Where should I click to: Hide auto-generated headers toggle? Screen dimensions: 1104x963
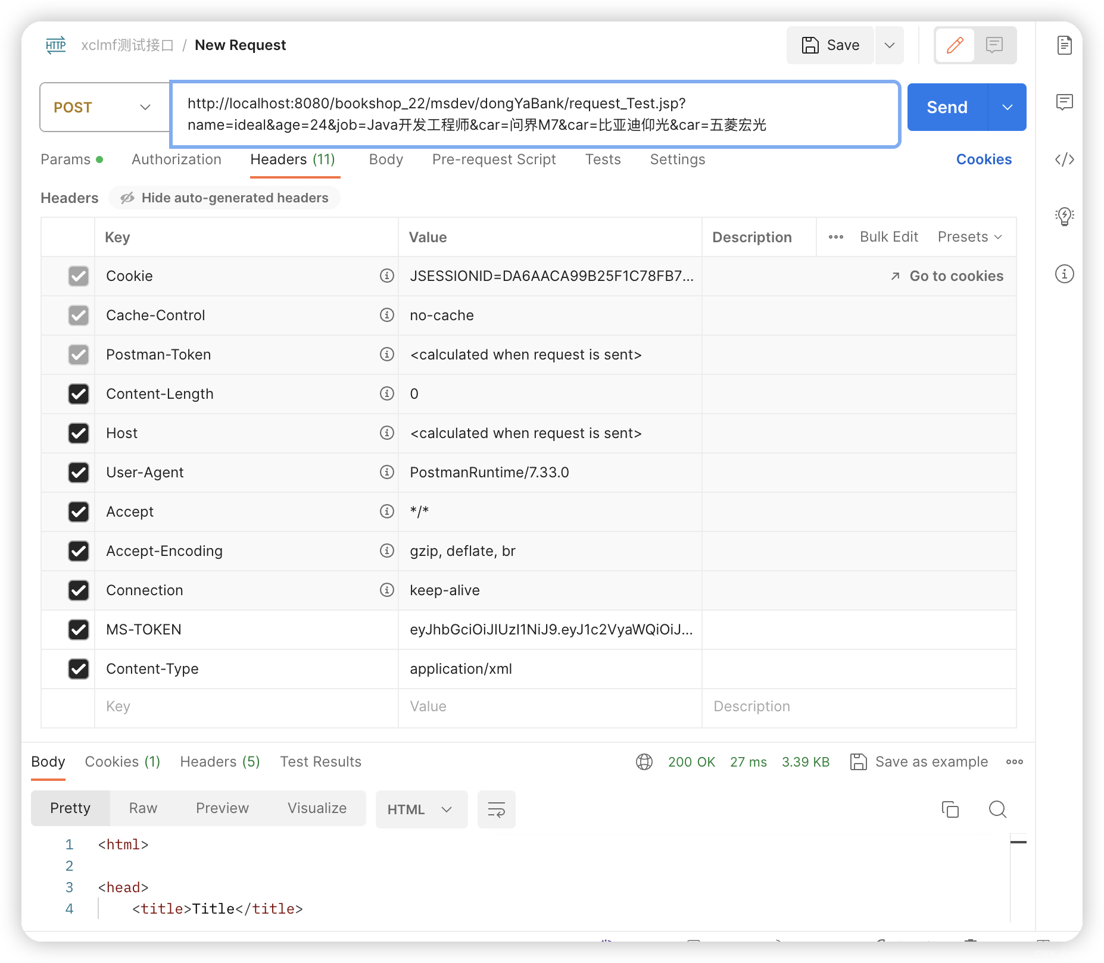(224, 198)
